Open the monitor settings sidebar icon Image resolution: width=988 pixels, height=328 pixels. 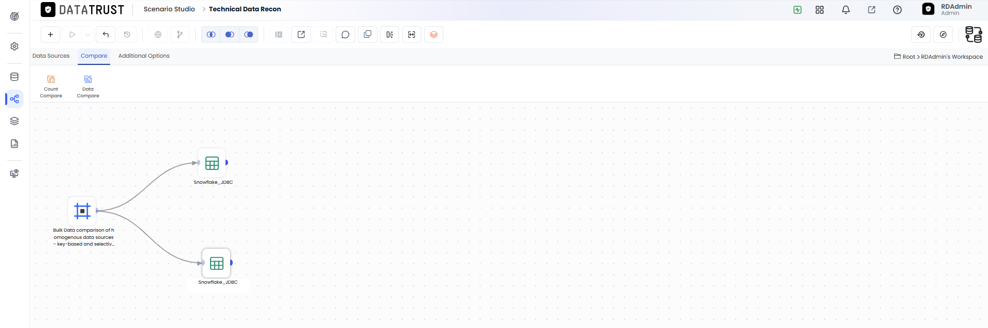click(14, 174)
